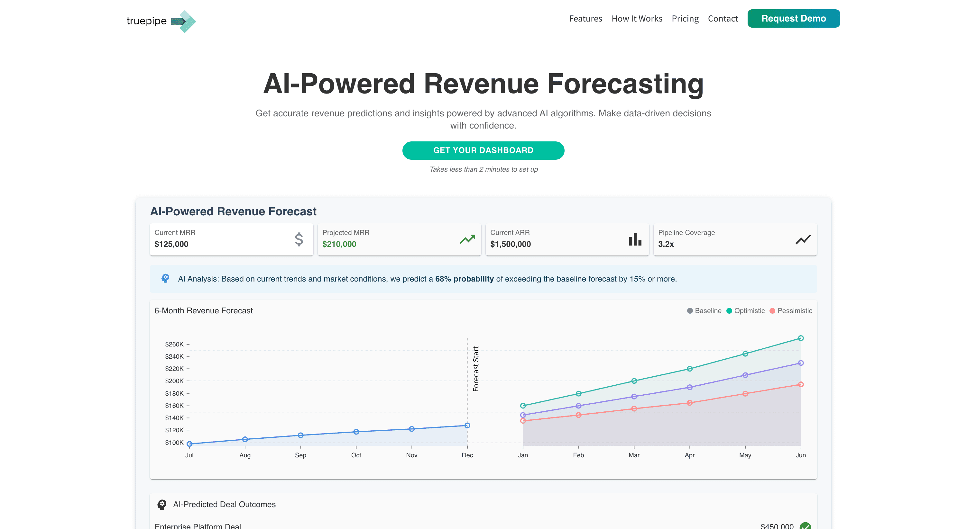Click the green trending-up icon in Projected MRR
Screen dimensions: 967x529
tap(467, 239)
